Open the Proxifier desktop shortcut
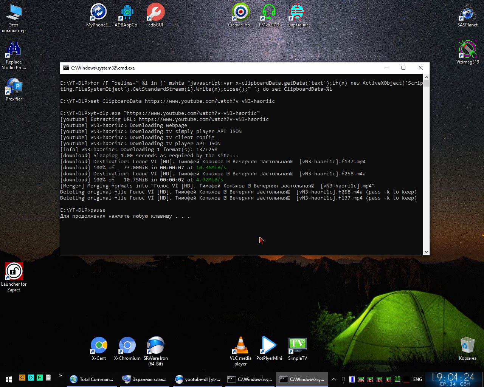This screenshot has width=484, height=387. click(x=14, y=87)
